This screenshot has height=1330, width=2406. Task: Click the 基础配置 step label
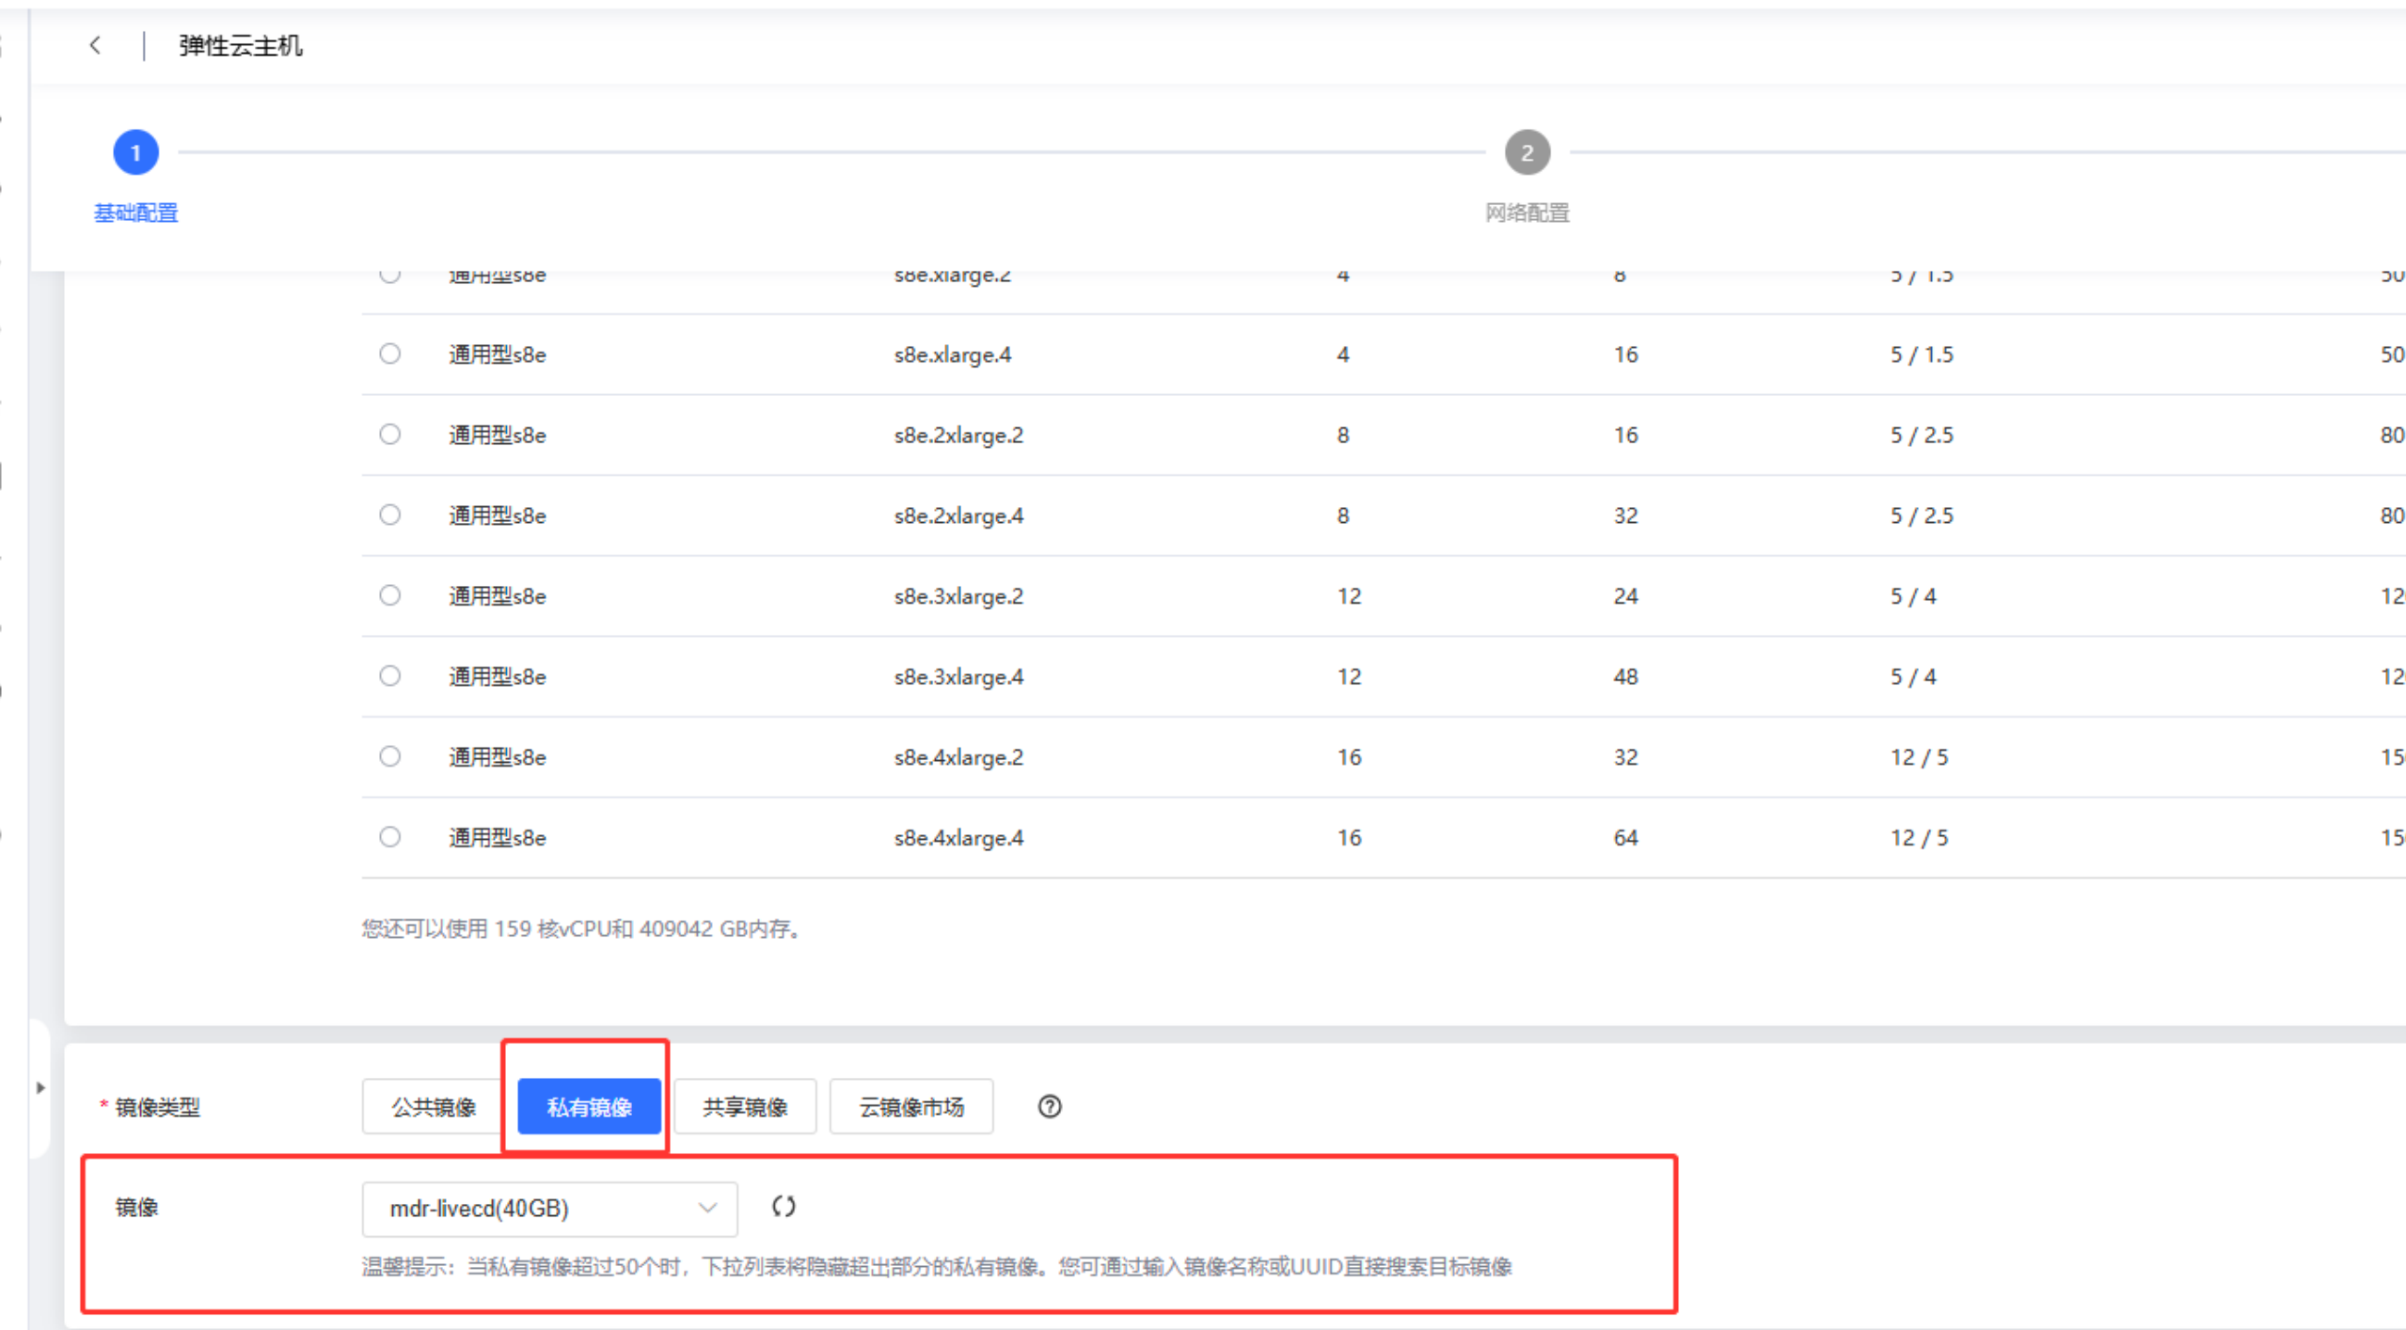(x=135, y=214)
